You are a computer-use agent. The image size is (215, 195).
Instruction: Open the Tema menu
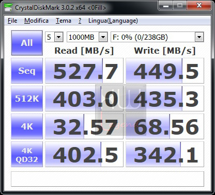64,21
